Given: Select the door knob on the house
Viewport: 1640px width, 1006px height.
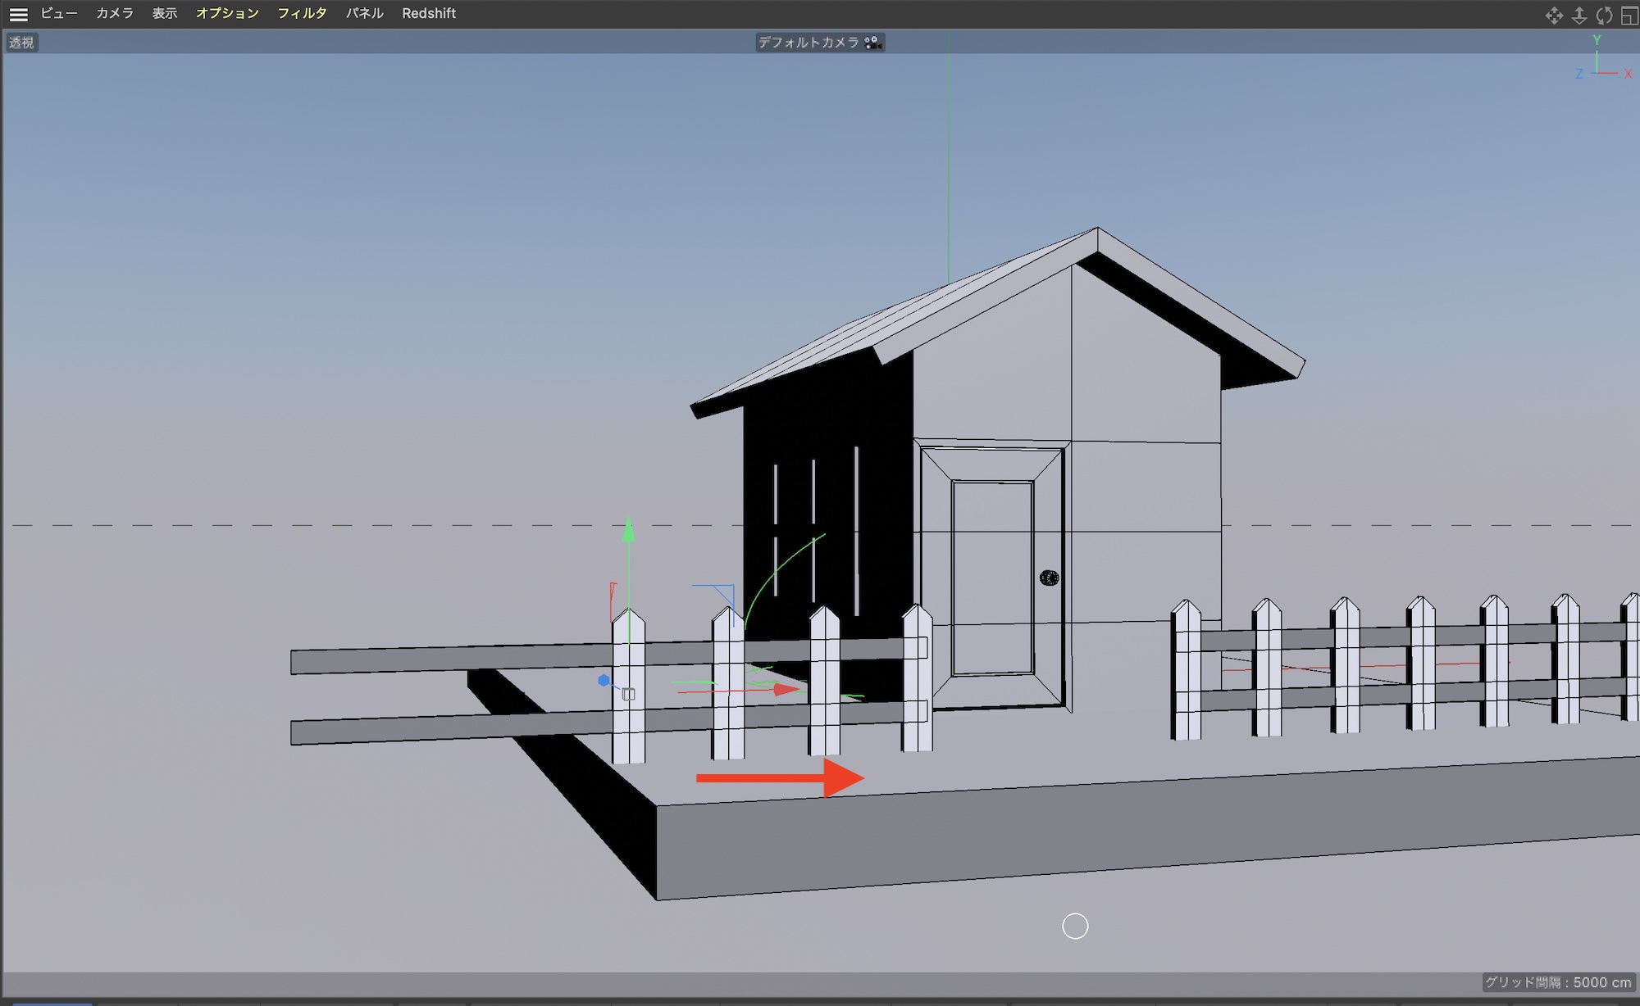Looking at the screenshot, I should (x=1049, y=578).
